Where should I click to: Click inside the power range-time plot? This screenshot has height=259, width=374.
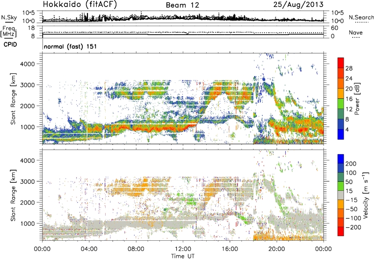coord(183,99)
